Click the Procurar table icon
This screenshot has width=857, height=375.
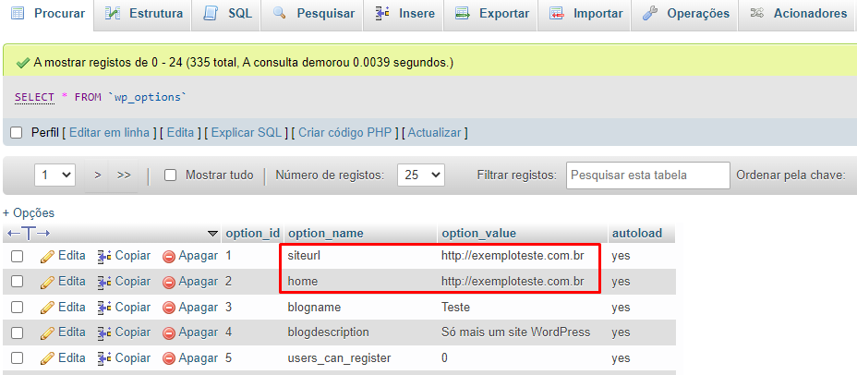tap(18, 13)
